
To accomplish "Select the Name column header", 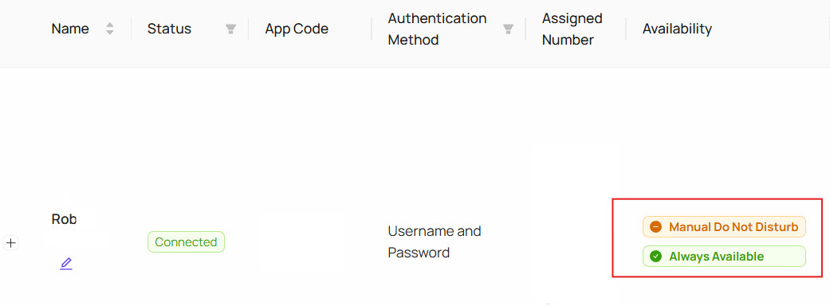I will 70,29.
